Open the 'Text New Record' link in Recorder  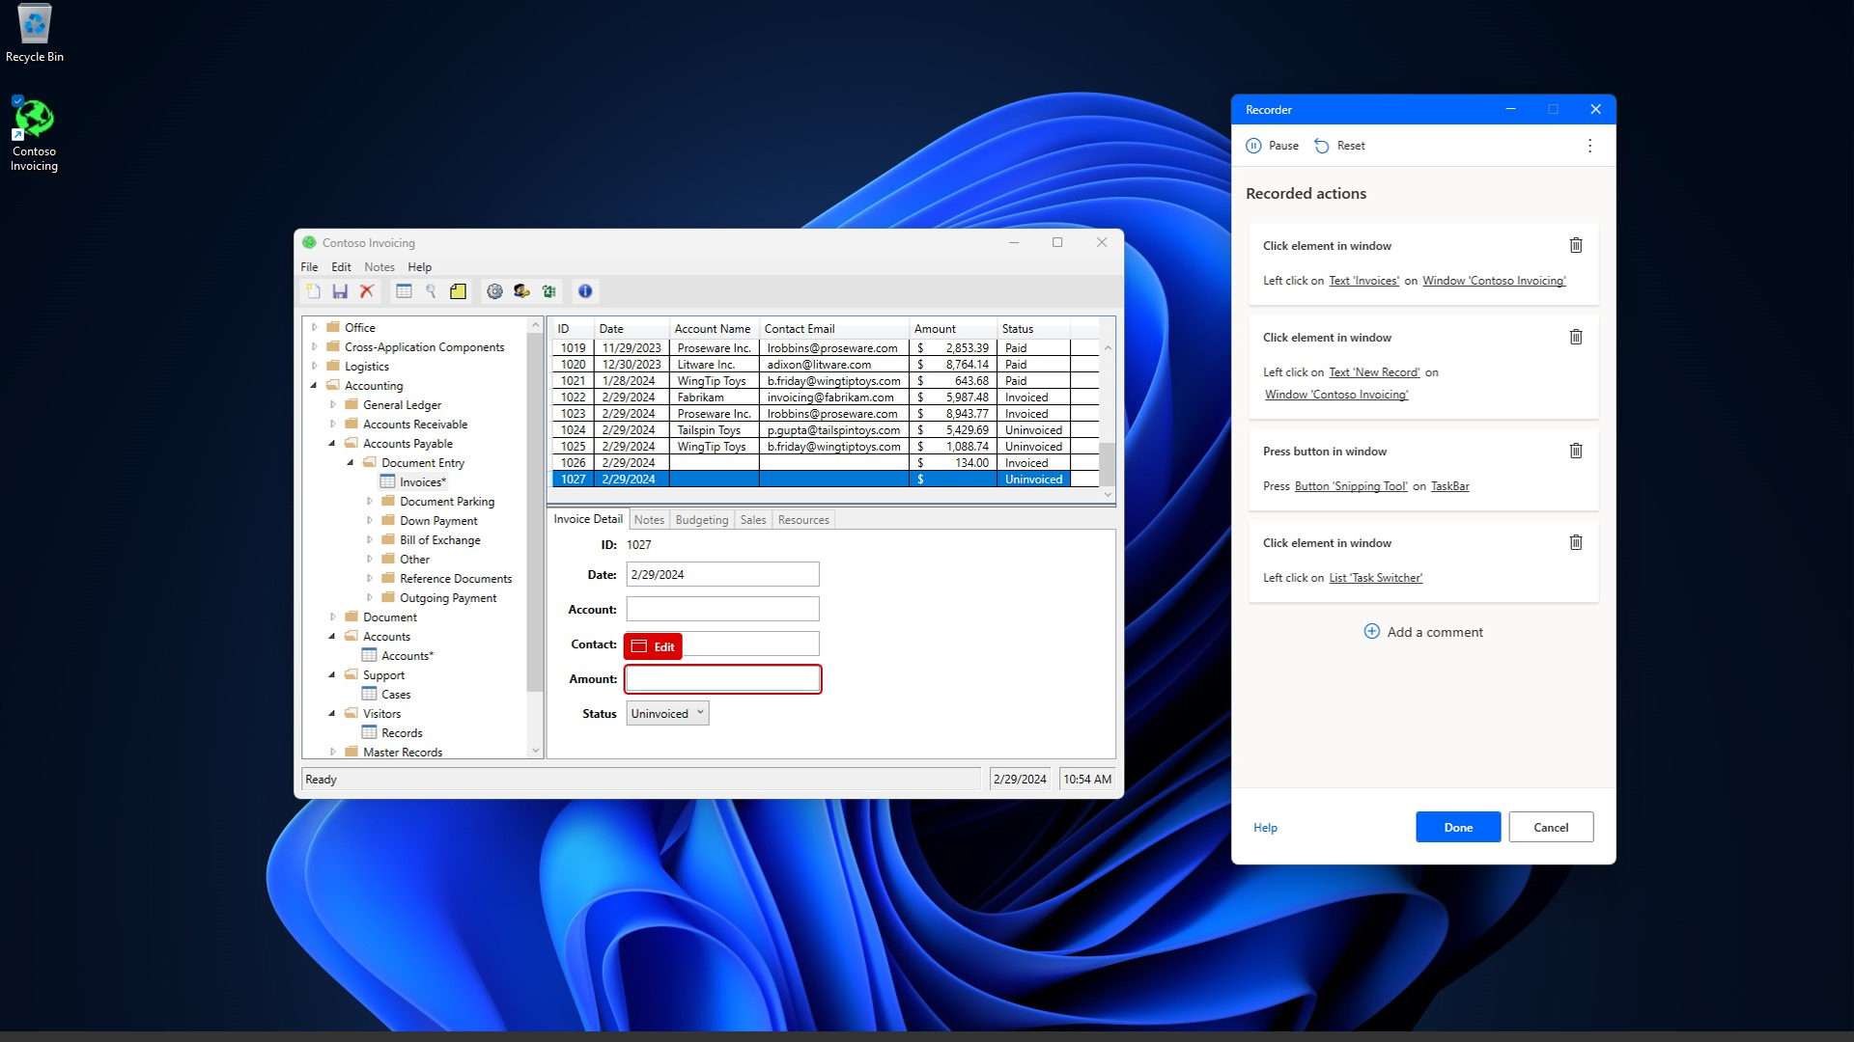click(1375, 371)
